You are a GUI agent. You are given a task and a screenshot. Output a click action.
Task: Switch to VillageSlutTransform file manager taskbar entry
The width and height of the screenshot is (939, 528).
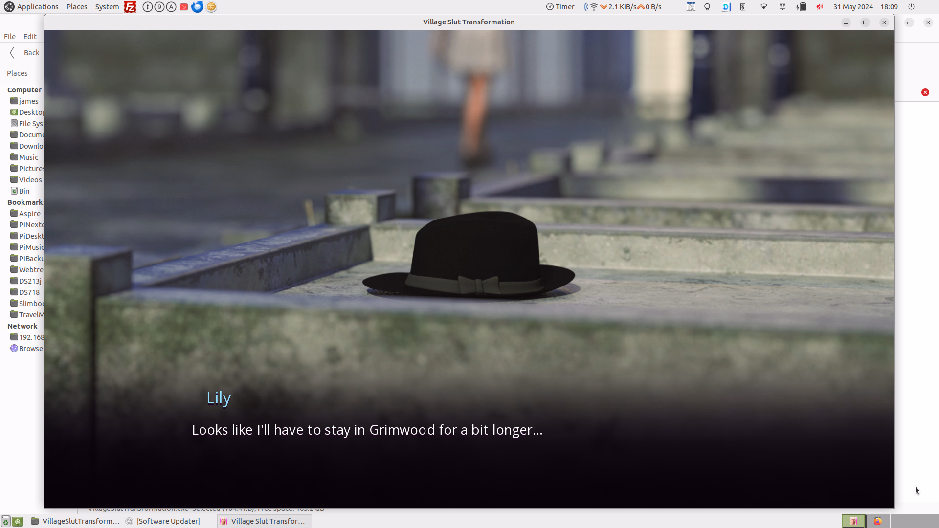75,521
